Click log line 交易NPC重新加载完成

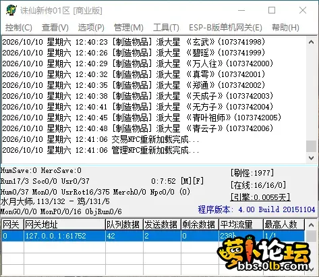tap(100, 139)
